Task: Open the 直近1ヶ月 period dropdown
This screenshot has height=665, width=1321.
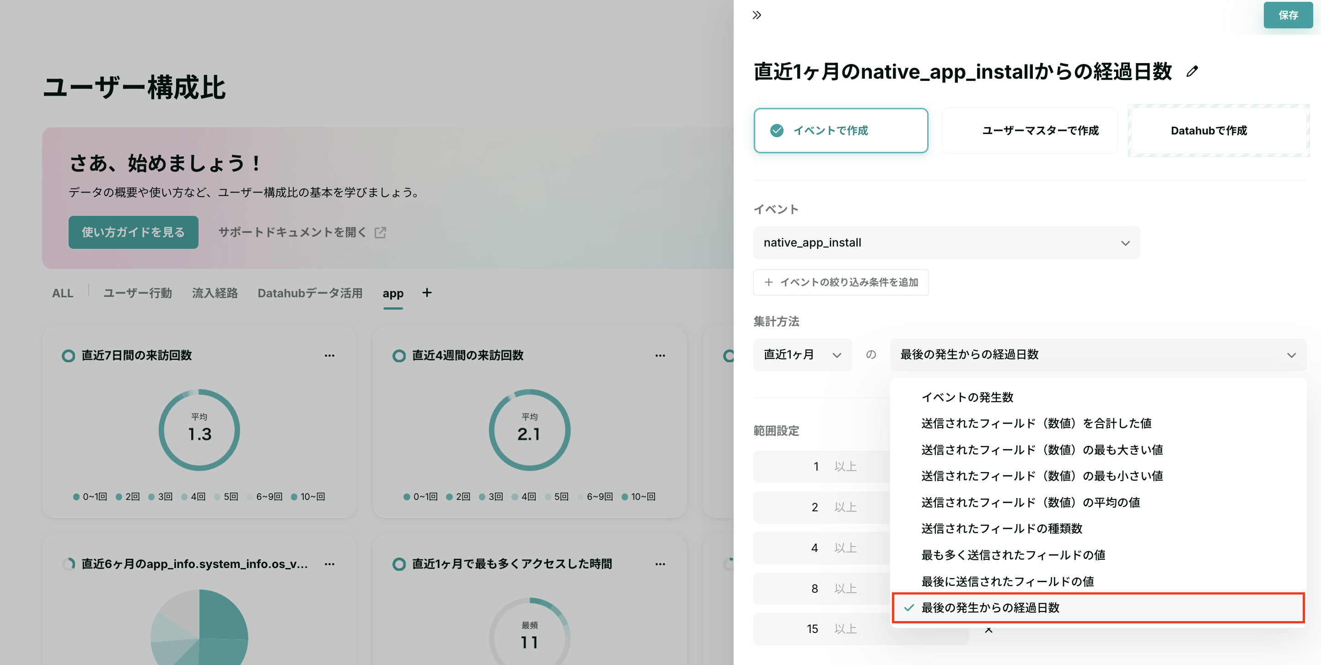Action: (802, 354)
